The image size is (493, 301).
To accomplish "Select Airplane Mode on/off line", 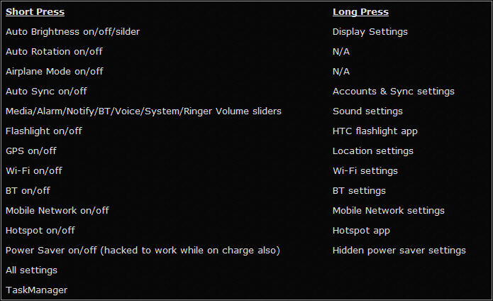I will pyautogui.click(x=55, y=72).
